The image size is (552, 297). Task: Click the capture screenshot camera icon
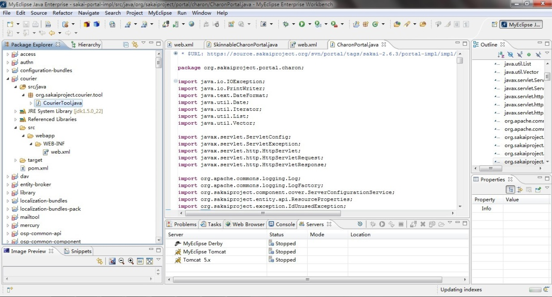point(263,24)
